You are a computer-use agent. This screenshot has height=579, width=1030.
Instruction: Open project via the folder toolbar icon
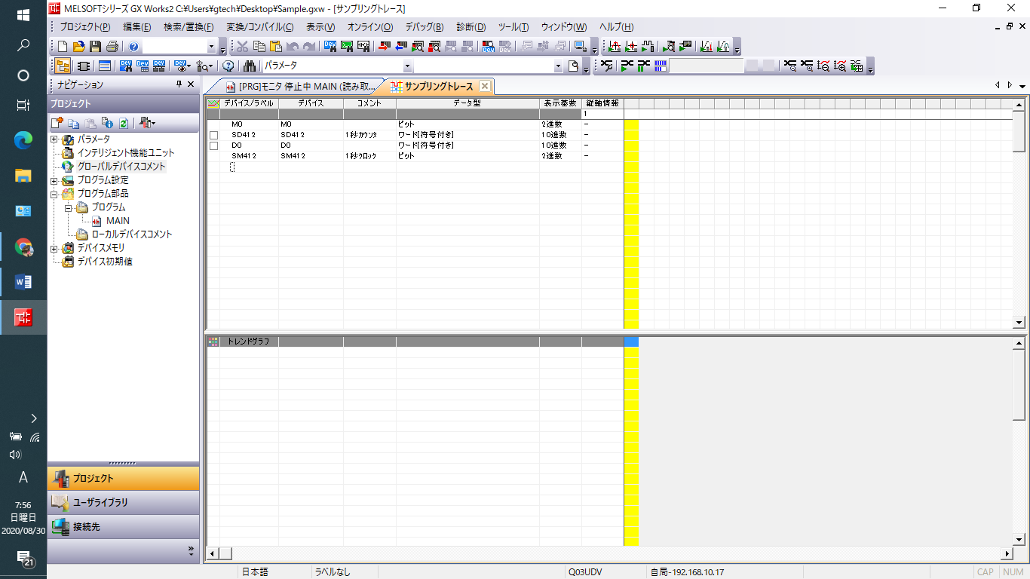[79, 46]
